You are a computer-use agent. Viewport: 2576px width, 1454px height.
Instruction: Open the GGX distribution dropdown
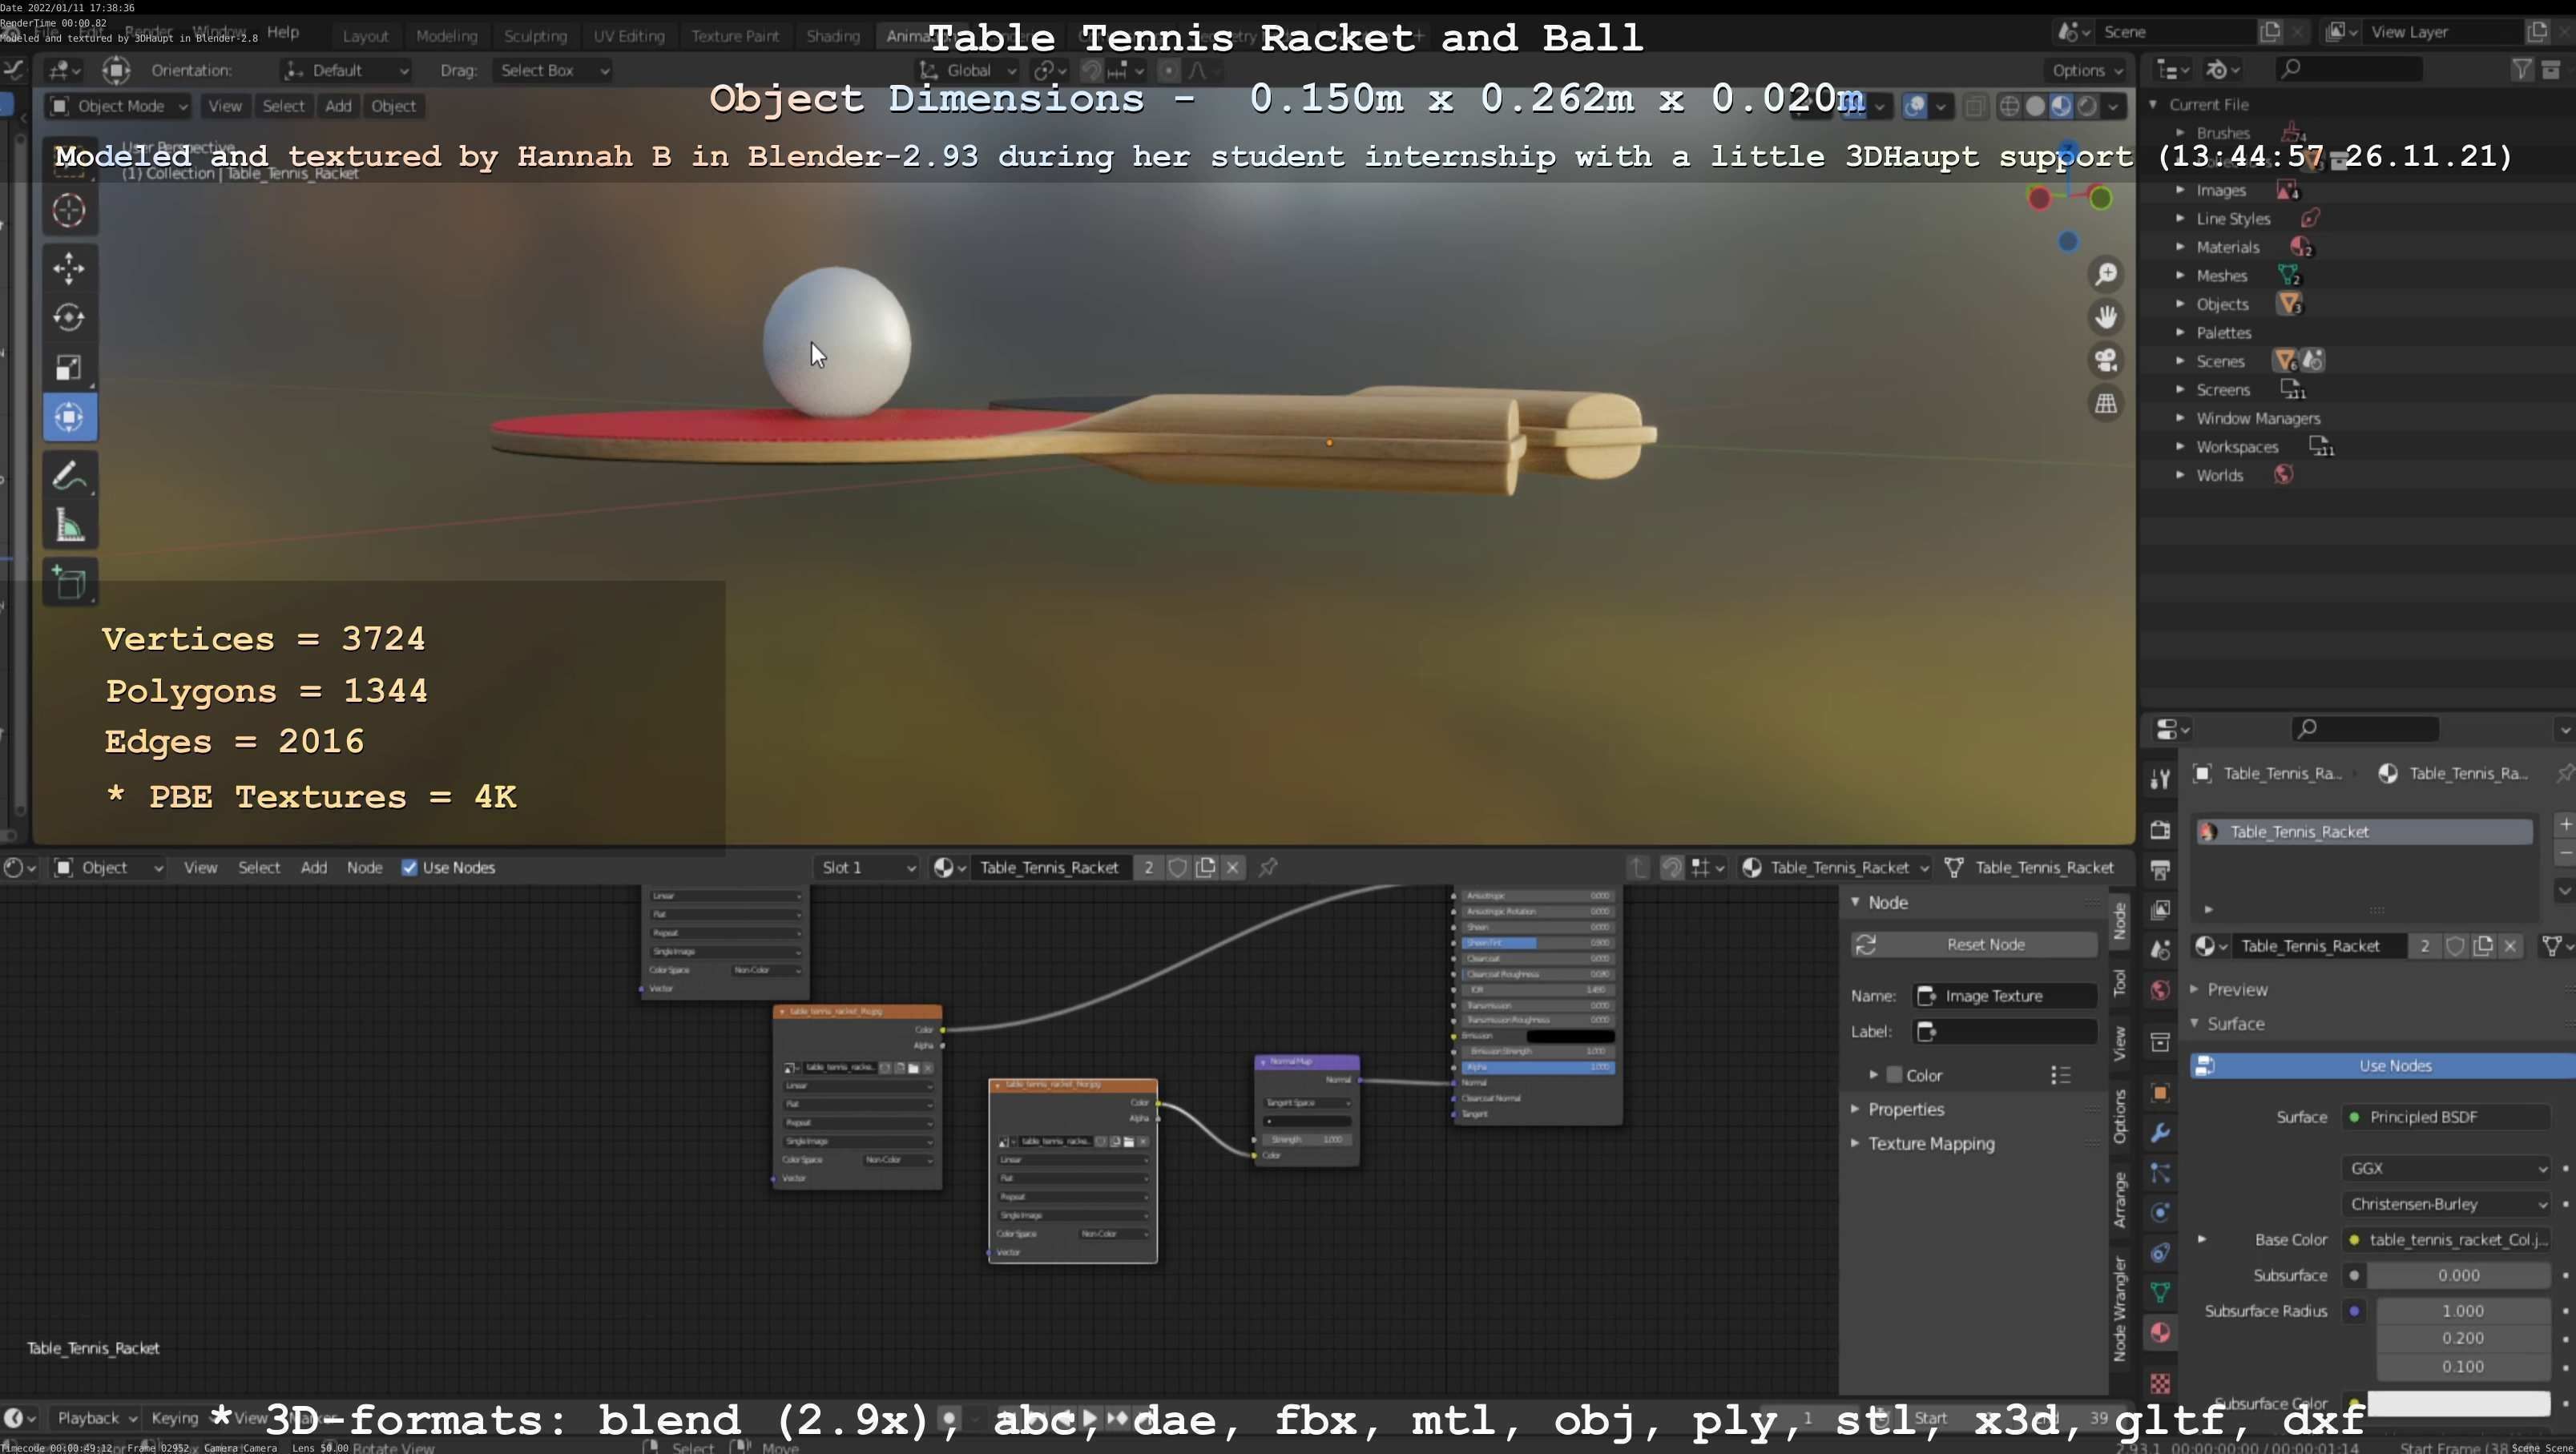pyautogui.click(x=2445, y=1168)
